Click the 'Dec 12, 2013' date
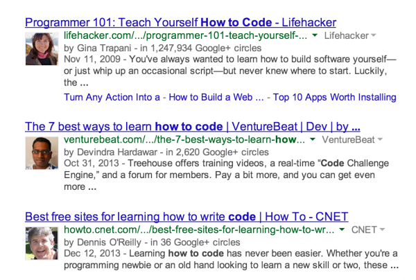 click(92, 253)
